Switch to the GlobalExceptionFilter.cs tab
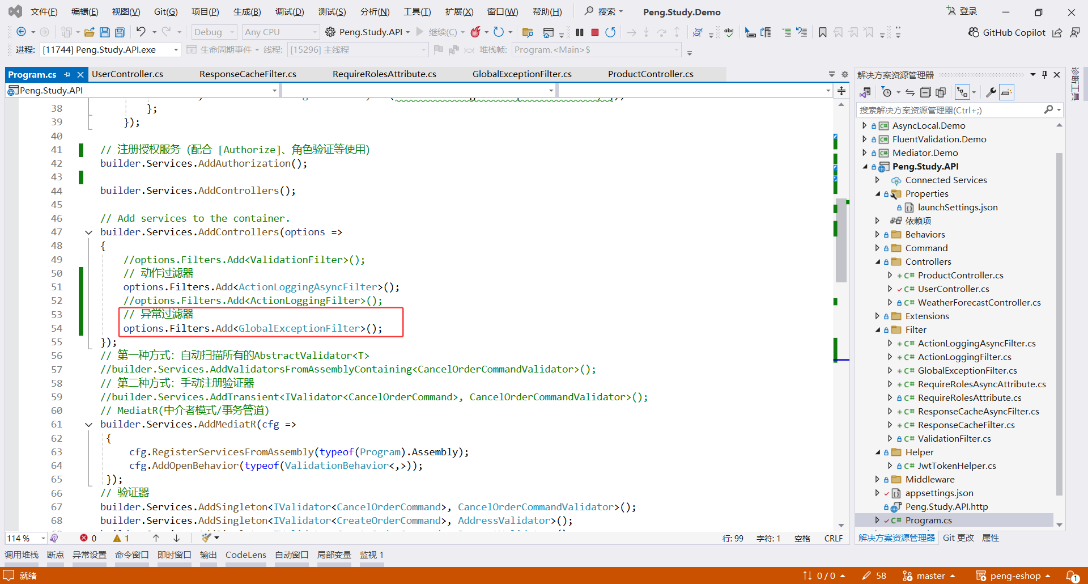The width and height of the screenshot is (1088, 584). (x=522, y=74)
